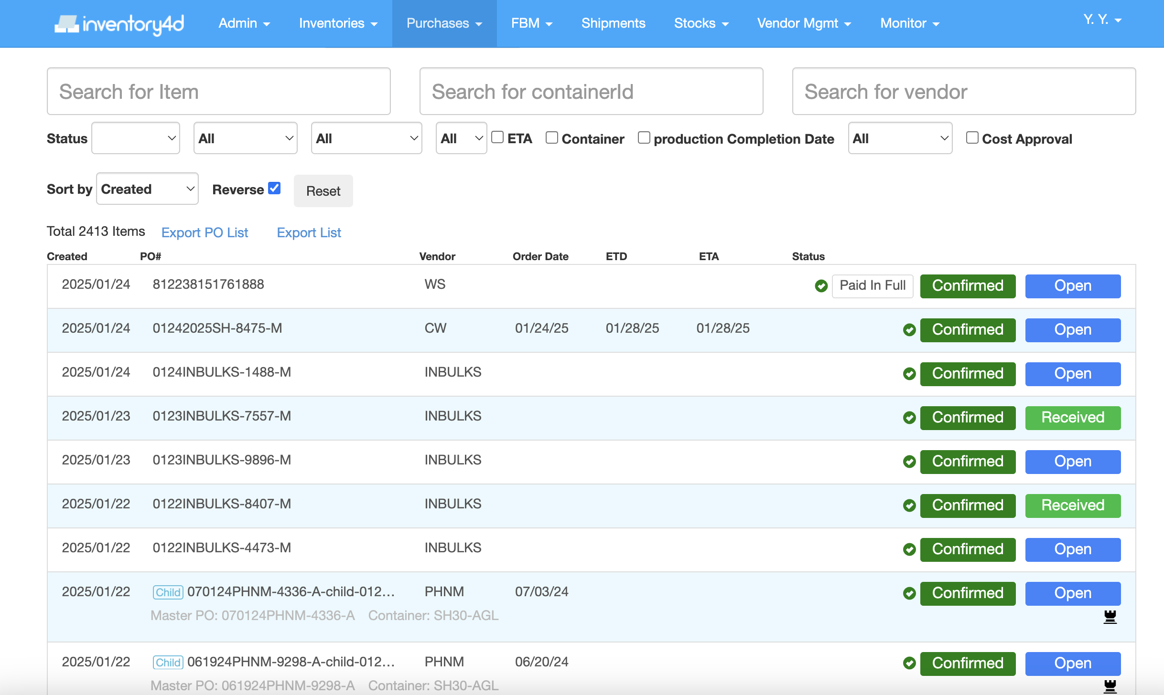Focus the Search for vendor field

tap(963, 92)
